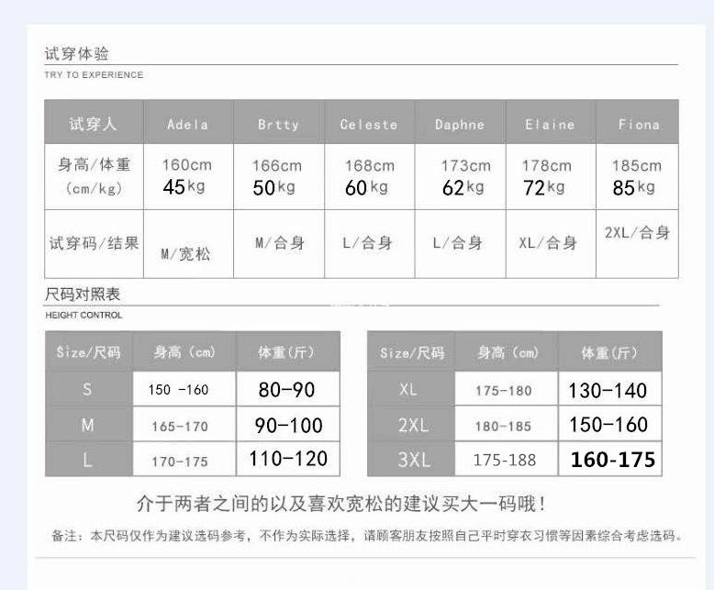Select the S size row label
714x590 pixels.
pyautogui.click(x=89, y=389)
